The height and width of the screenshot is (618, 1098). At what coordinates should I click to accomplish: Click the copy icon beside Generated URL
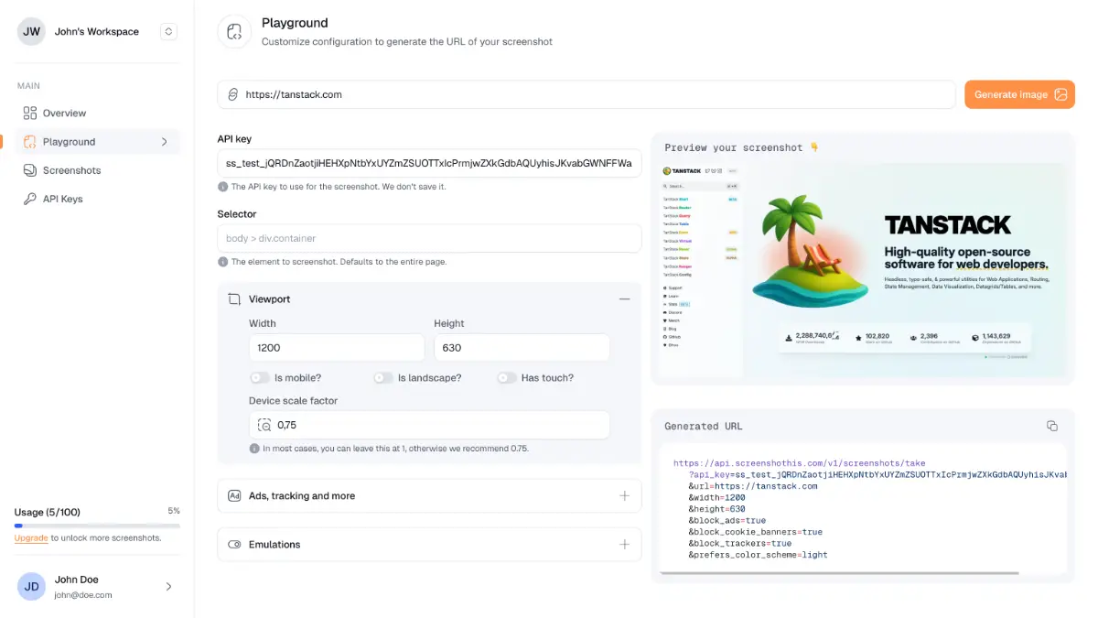click(1051, 426)
